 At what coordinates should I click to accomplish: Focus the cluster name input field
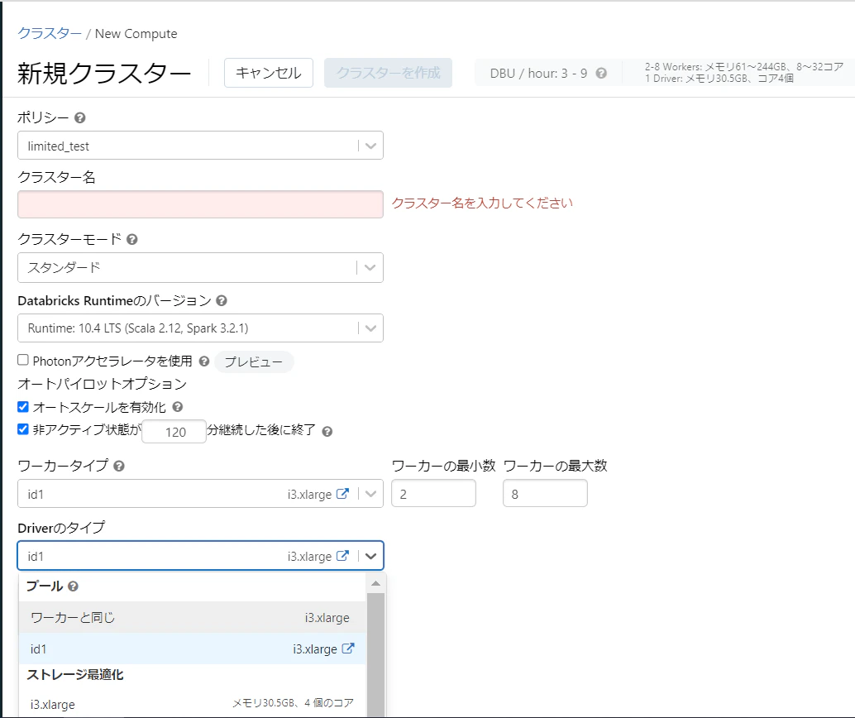200,204
